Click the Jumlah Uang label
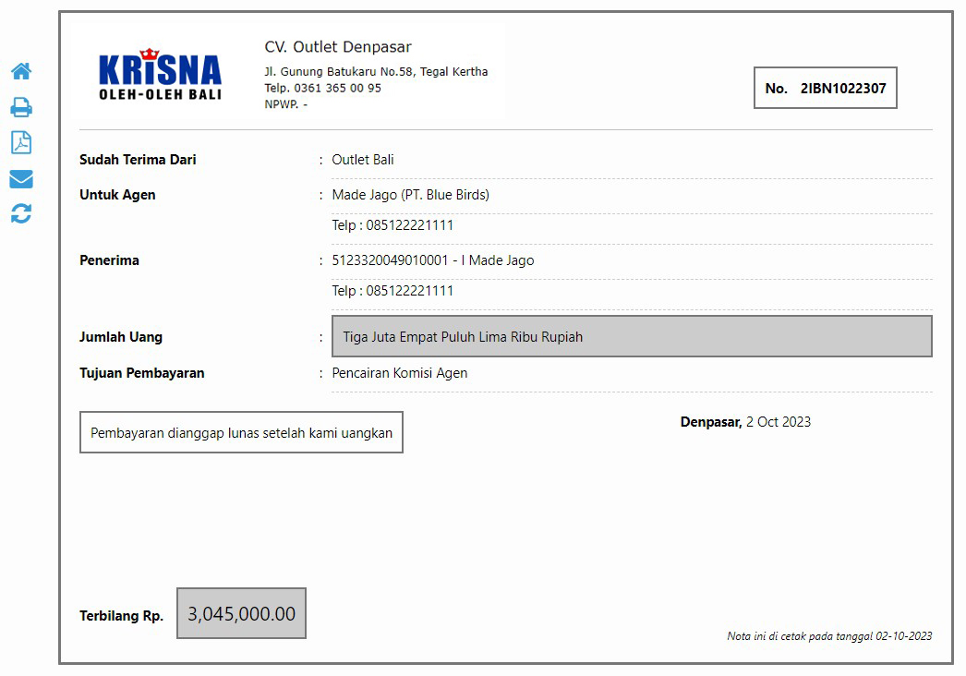The image size is (966, 676). pos(121,337)
